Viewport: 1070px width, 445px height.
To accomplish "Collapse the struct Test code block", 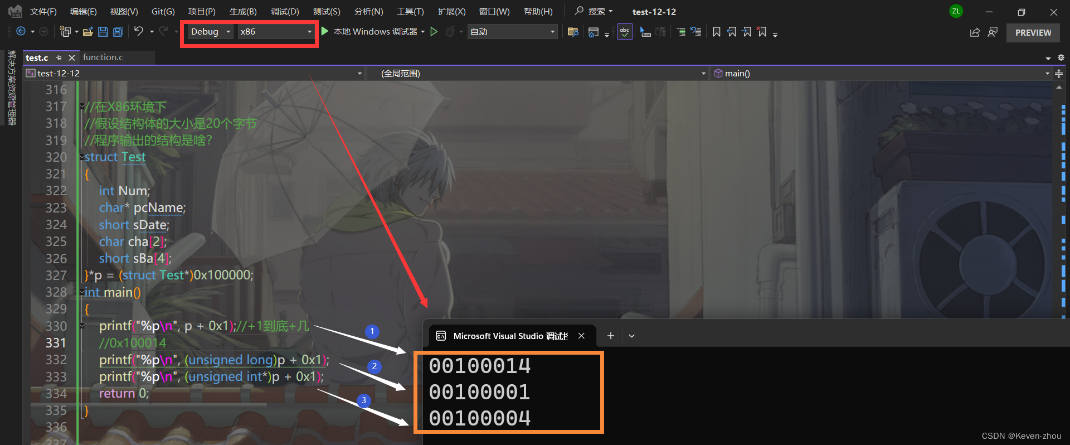I will tap(82, 157).
